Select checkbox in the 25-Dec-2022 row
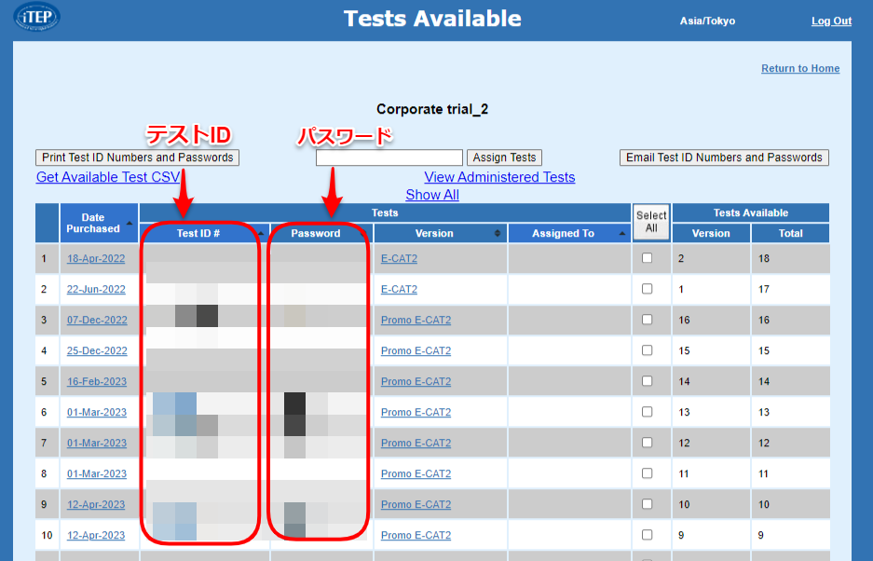This screenshot has width=873, height=561. pos(647,349)
